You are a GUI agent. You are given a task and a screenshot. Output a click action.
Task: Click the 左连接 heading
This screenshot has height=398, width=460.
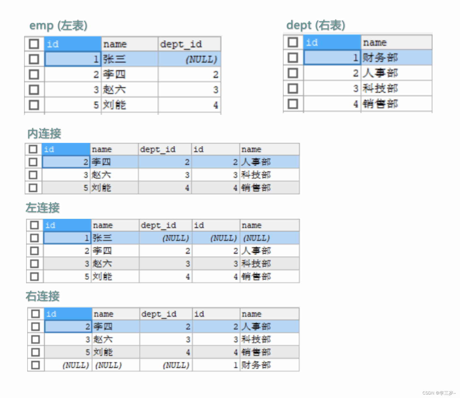click(43, 208)
